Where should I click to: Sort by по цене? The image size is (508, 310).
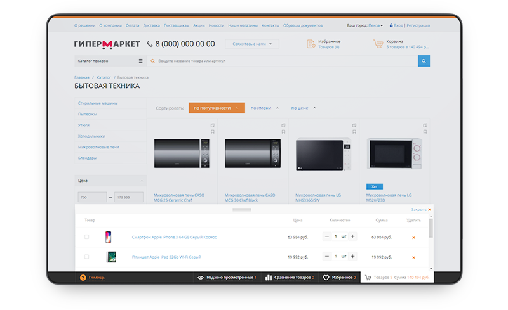click(304, 108)
